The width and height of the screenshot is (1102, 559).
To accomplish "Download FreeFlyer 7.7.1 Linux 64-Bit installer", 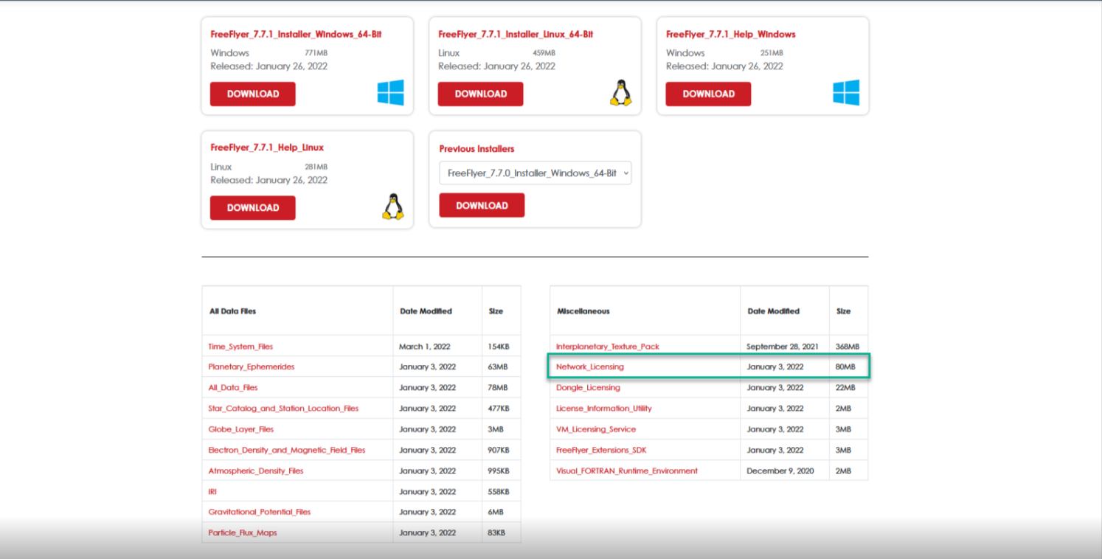I will click(481, 94).
